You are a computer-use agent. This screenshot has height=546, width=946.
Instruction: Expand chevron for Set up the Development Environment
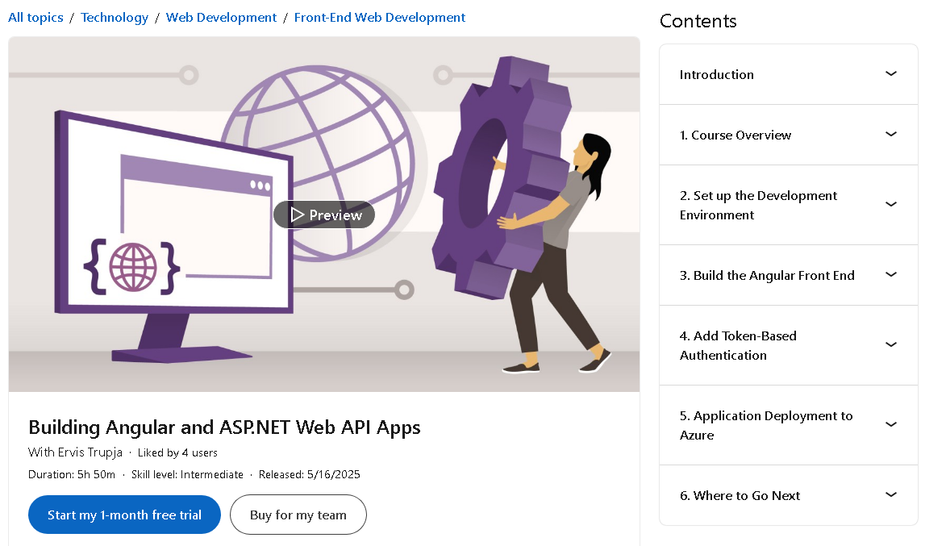point(891,204)
